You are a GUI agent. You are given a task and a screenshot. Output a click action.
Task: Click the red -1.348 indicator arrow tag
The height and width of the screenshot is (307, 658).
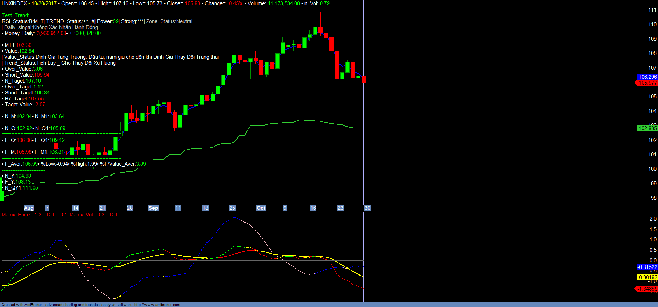pos(647,289)
